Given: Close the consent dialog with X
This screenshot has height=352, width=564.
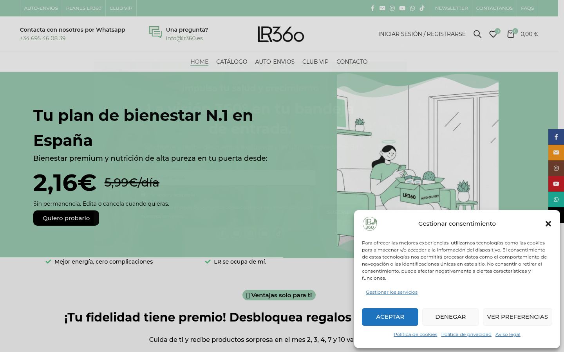Looking at the screenshot, I should point(548,224).
